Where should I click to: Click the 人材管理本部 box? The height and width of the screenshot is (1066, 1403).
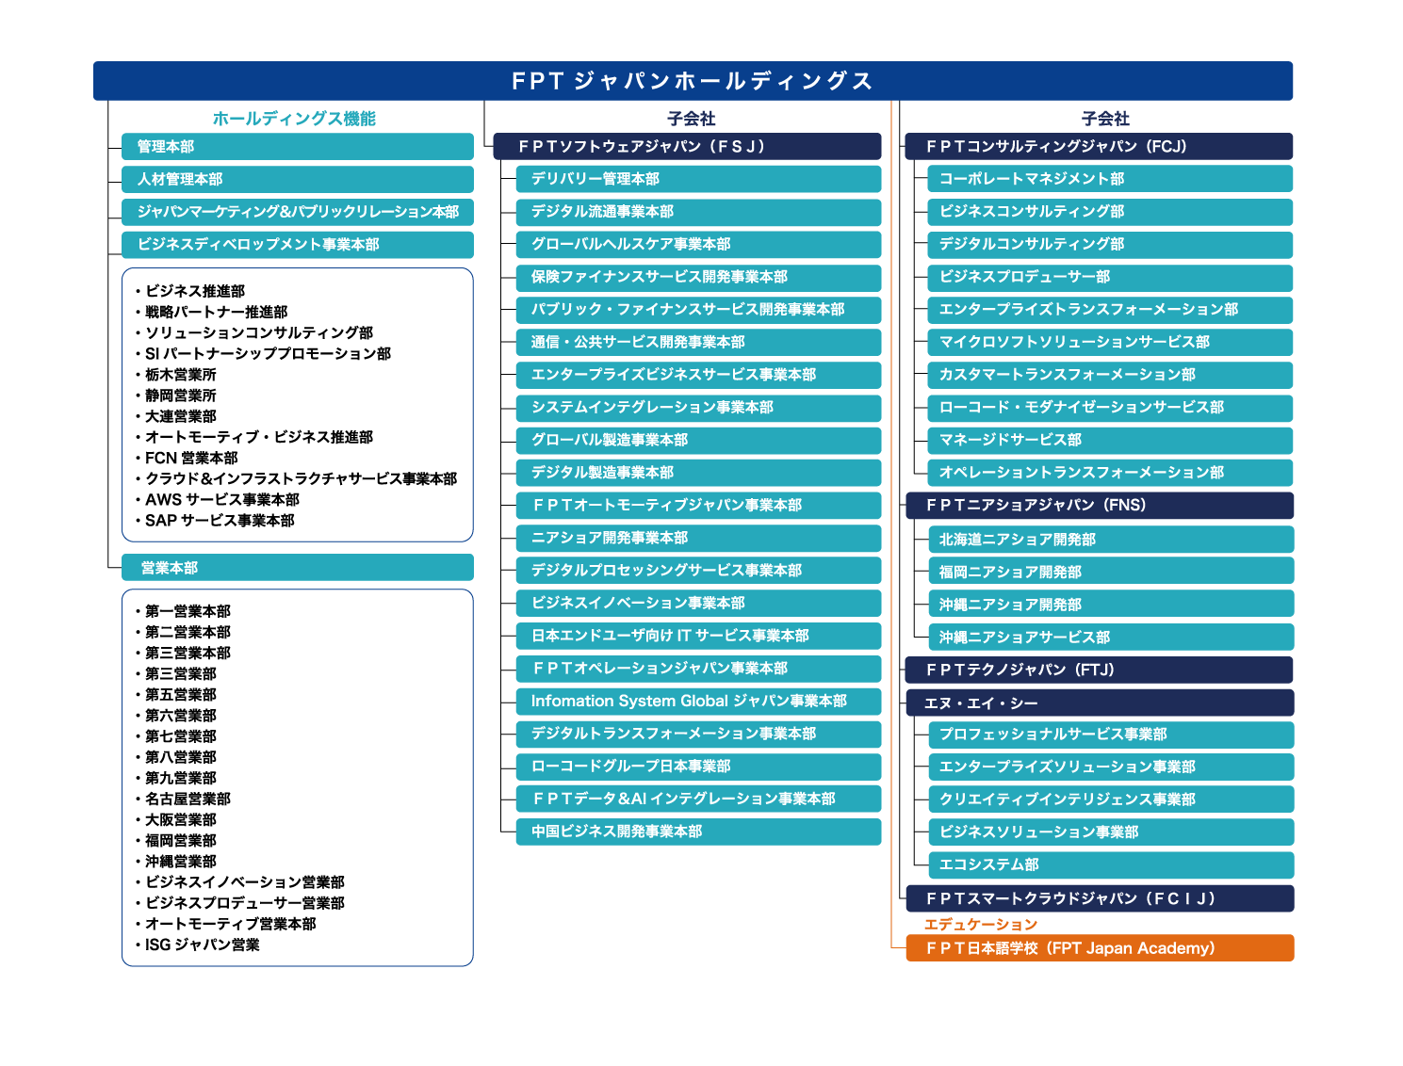pos(297,179)
